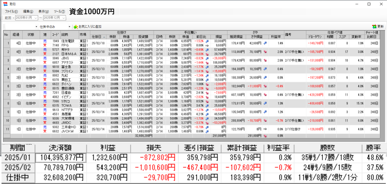This screenshot has width=387, height=184.
Task: Open the ツール(T) menu
Action: point(59,11)
